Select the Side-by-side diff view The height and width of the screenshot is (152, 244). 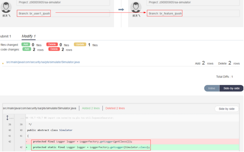pos(231,88)
